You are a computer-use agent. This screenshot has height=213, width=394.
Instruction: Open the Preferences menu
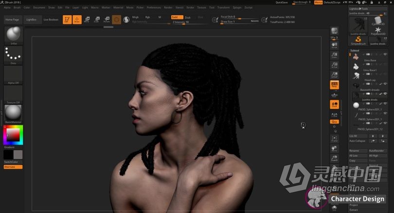(154, 7)
